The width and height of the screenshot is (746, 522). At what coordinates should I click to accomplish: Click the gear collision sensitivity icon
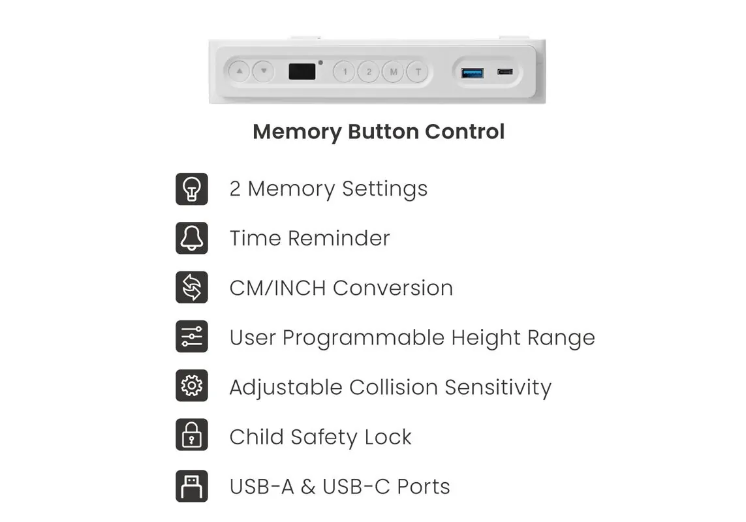pos(192,386)
